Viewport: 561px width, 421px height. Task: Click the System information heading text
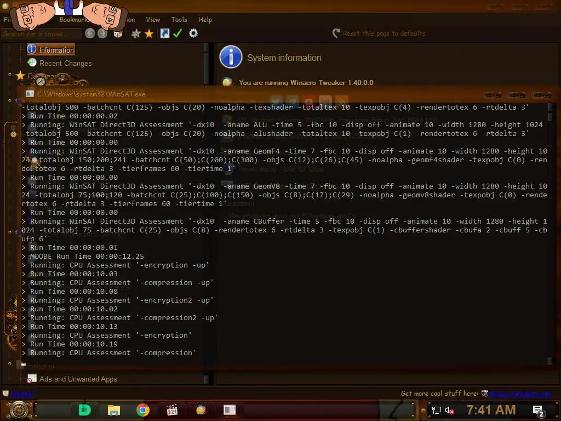click(x=284, y=58)
